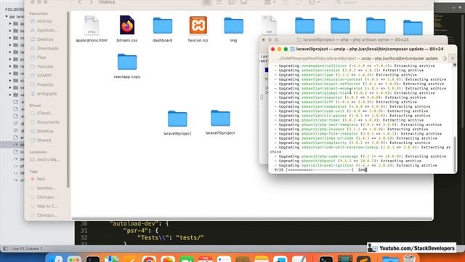This screenshot has width=465, height=262.
Task: Click the Finder sidebar scrollbar
Action: pyautogui.click(x=68, y=100)
